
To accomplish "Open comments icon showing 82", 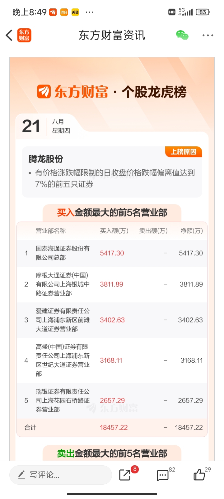I will click(163, 475).
